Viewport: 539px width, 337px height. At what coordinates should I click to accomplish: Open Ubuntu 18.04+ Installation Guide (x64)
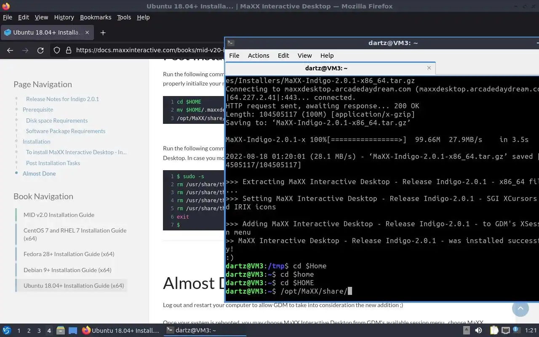point(74,286)
